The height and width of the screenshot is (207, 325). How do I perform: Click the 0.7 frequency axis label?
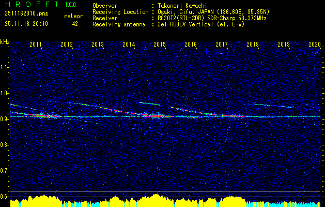[x=4, y=171]
